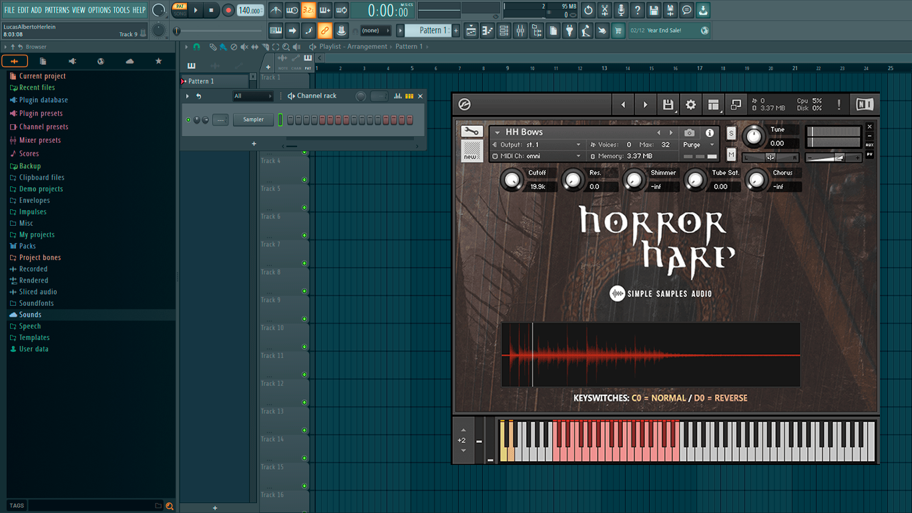Expand the Plugin presets folder
This screenshot has width=912, height=513.
pyautogui.click(x=41, y=114)
